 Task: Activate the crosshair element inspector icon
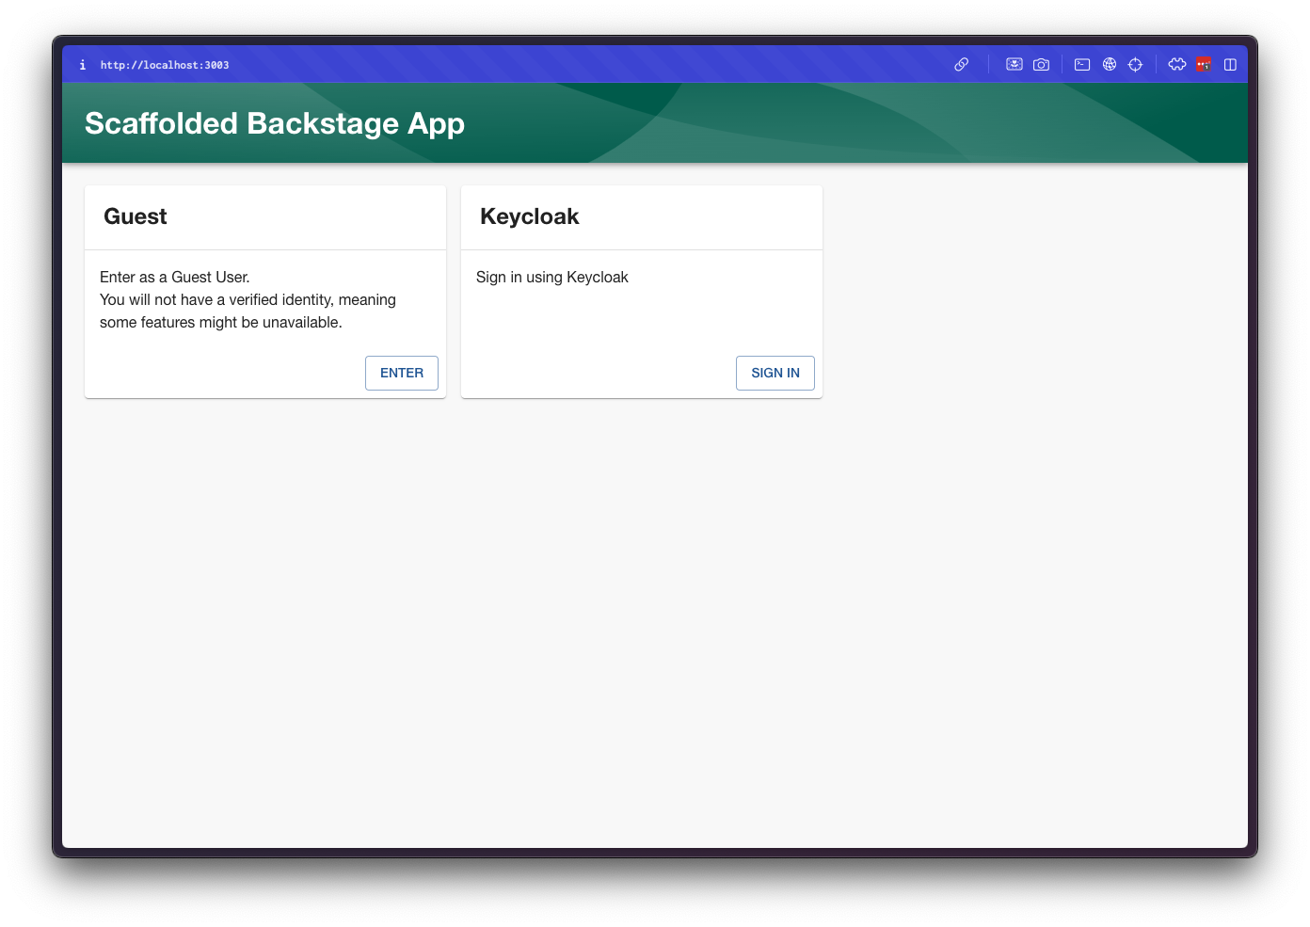pyautogui.click(x=1135, y=65)
